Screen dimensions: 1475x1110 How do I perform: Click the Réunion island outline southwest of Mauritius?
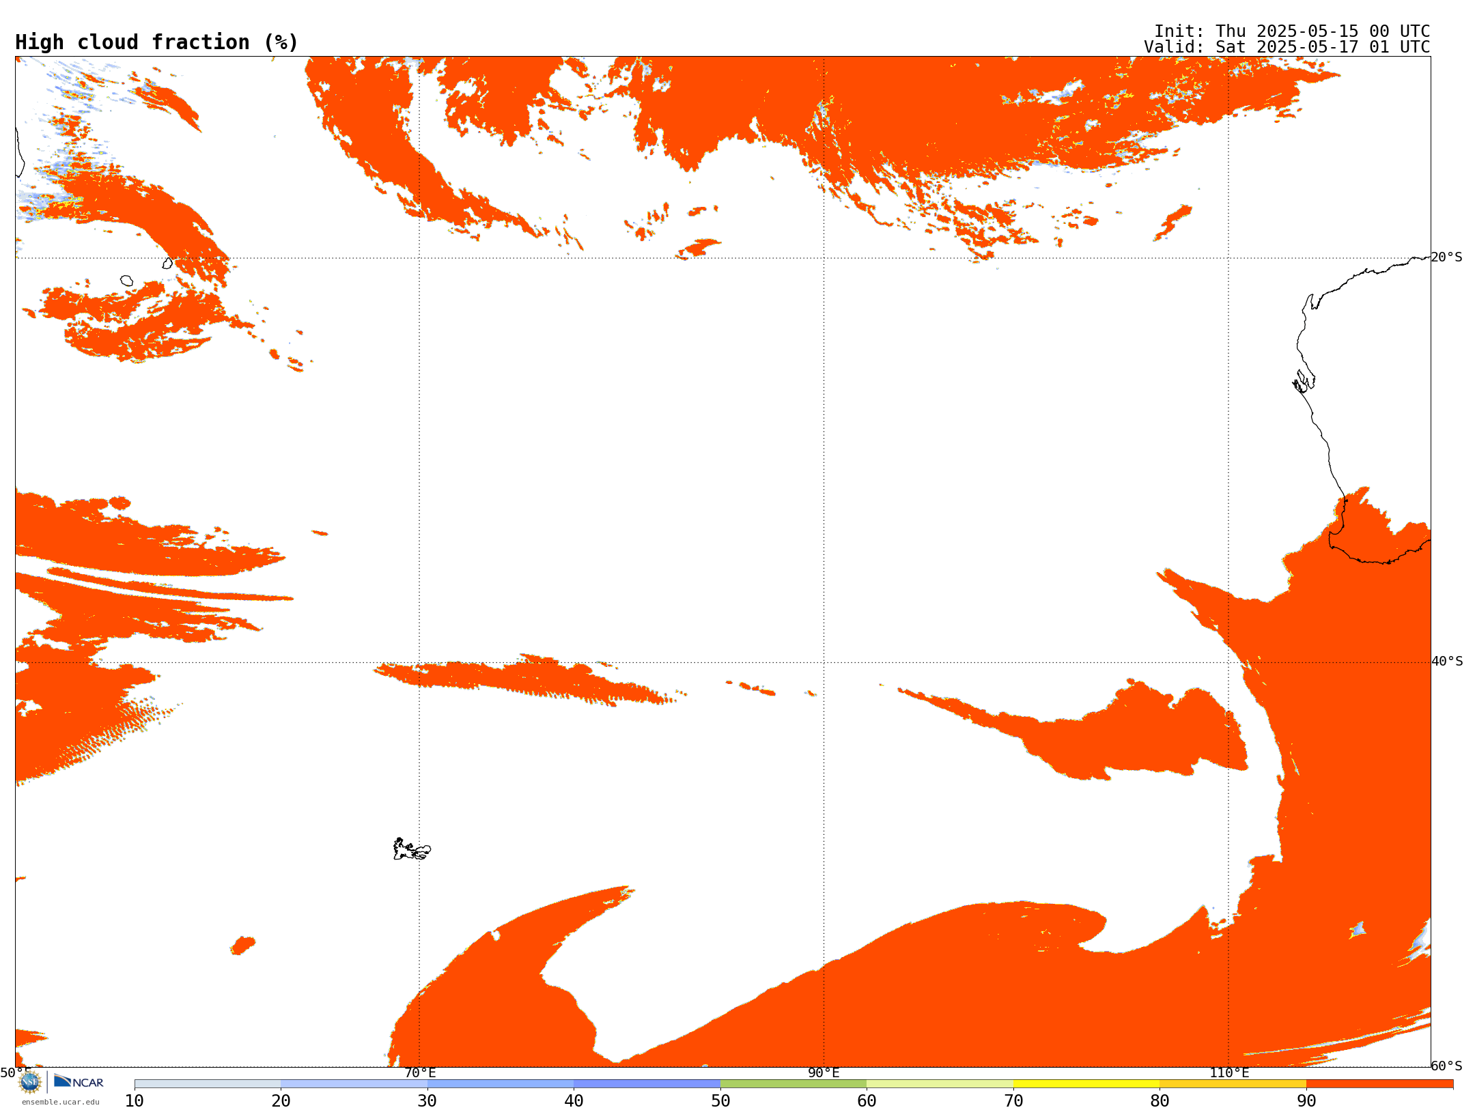pyautogui.click(x=126, y=281)
